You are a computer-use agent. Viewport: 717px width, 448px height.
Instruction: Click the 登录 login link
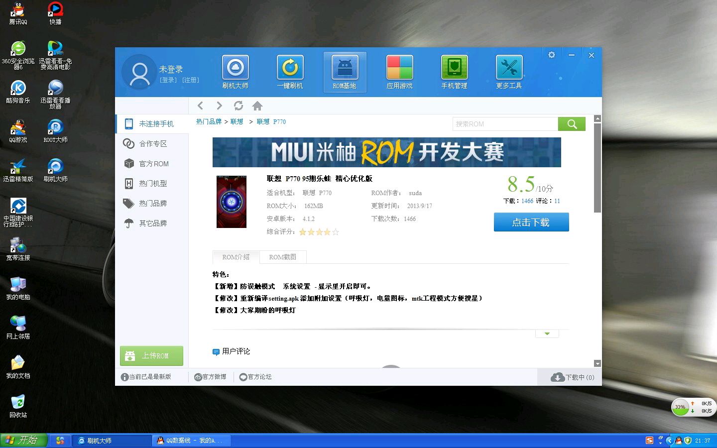coord(168,80)
